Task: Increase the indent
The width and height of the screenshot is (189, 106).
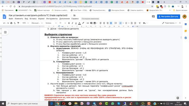Action: pos(135,23)
